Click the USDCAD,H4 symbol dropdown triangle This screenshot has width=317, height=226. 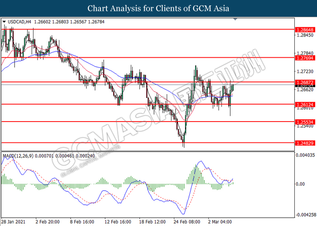click(5, 21)
